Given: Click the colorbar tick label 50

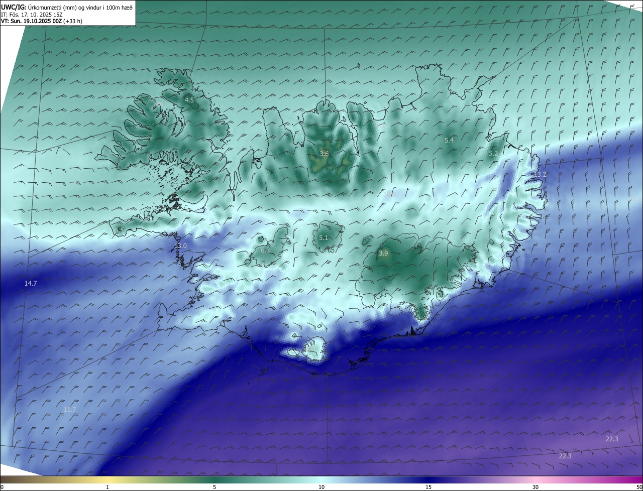Looking at the screenshot, I should [639, 487].
